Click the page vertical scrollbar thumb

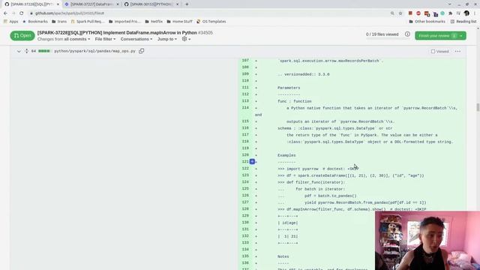[x=478, y=107]
